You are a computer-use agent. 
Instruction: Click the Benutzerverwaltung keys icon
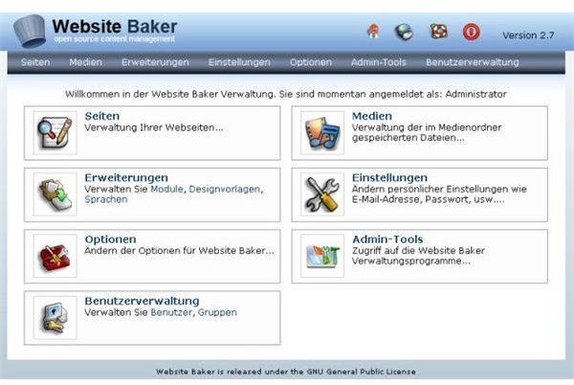point(55,317)
